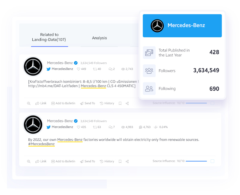
Task: Click Add to Bulletin on the CLS post
Action: click(x=63, y=103)
